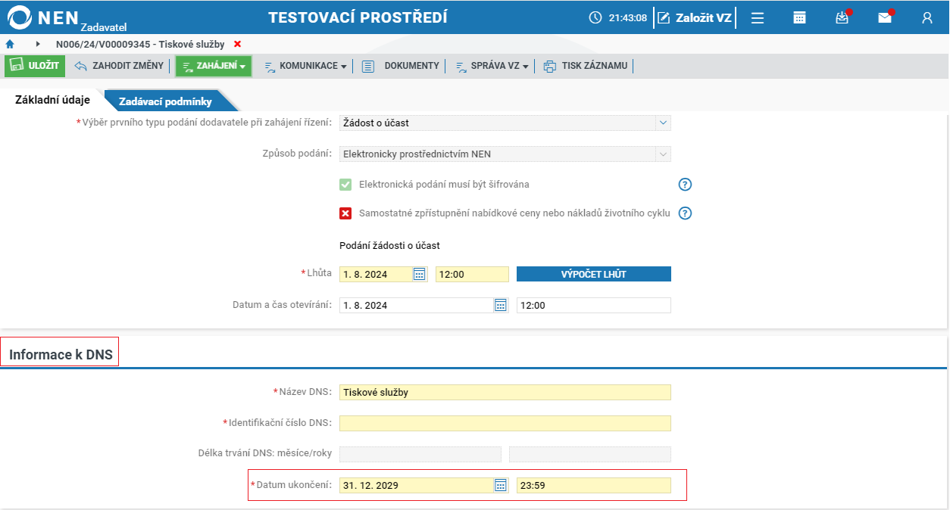
Task: Switch to Zadávací podmínky tab
Action: (165, 101)
